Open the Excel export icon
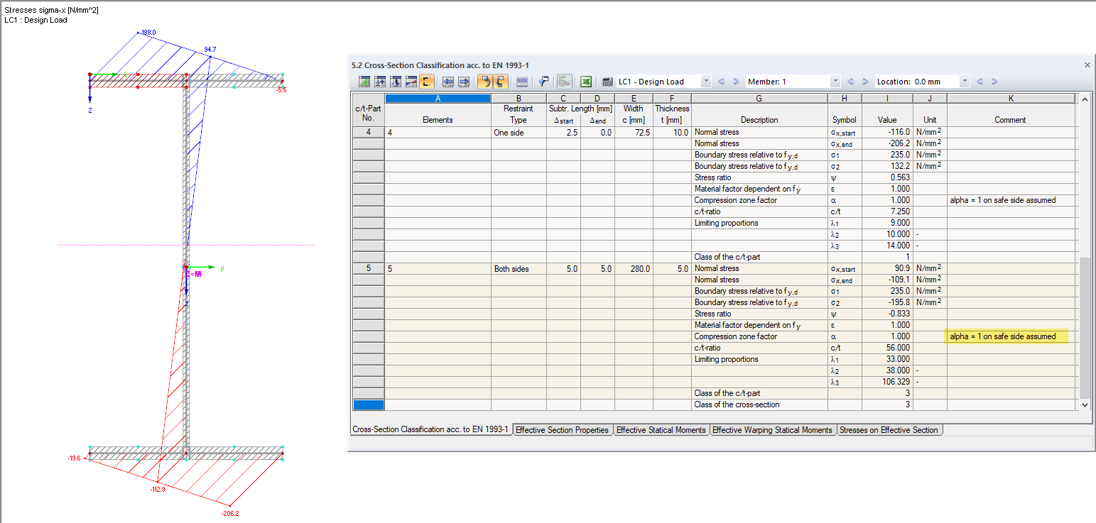Screen dimensions: 1096x523 pos(585,82)
